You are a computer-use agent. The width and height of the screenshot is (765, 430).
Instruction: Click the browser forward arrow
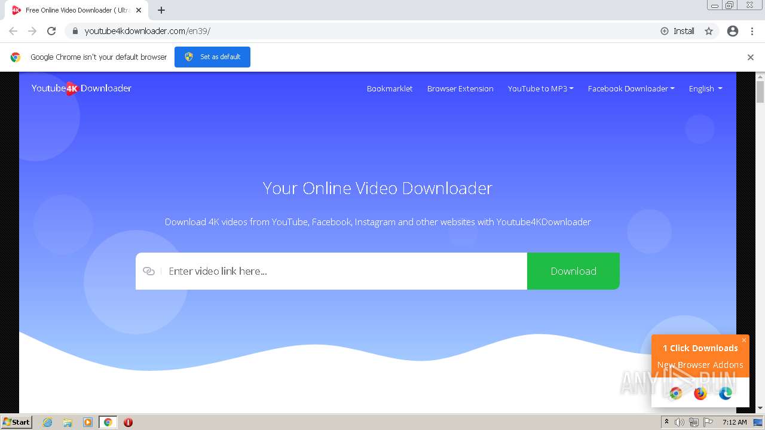pyautogui.click(x=32, y=31)
